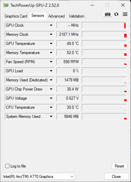The height and width of the screenshot is (182, 131).
Task: Click the System Memory Used graph bar
Action: pyautogui.click(x=104, y=116)
